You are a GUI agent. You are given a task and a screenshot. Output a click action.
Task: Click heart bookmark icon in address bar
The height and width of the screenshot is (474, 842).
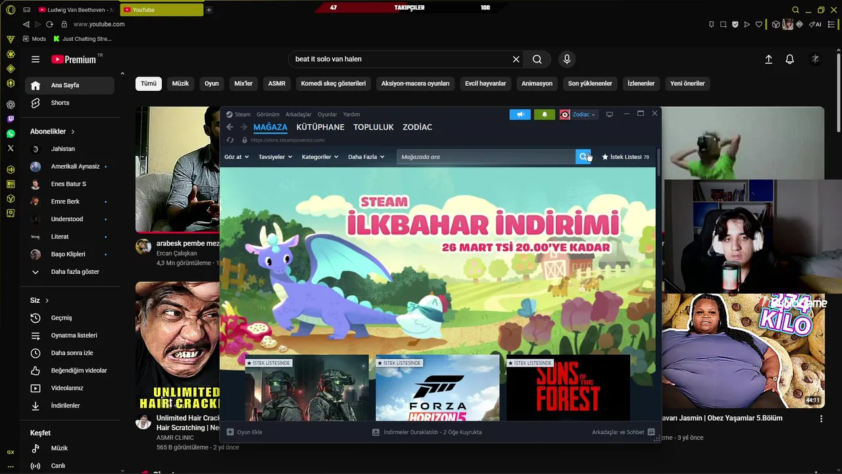point(758,24)
